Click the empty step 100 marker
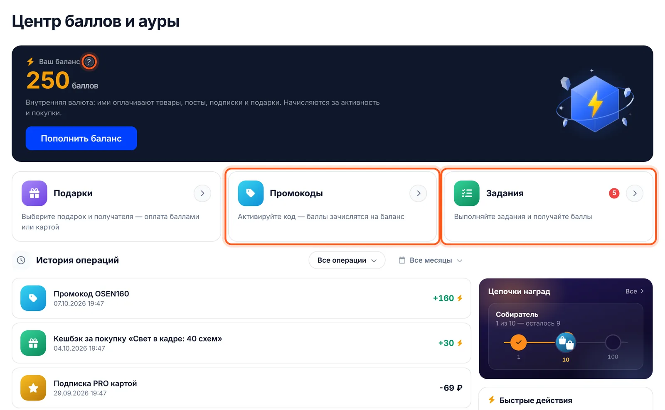The width and height of the screenshot is (665, 410). pos(613,342)
